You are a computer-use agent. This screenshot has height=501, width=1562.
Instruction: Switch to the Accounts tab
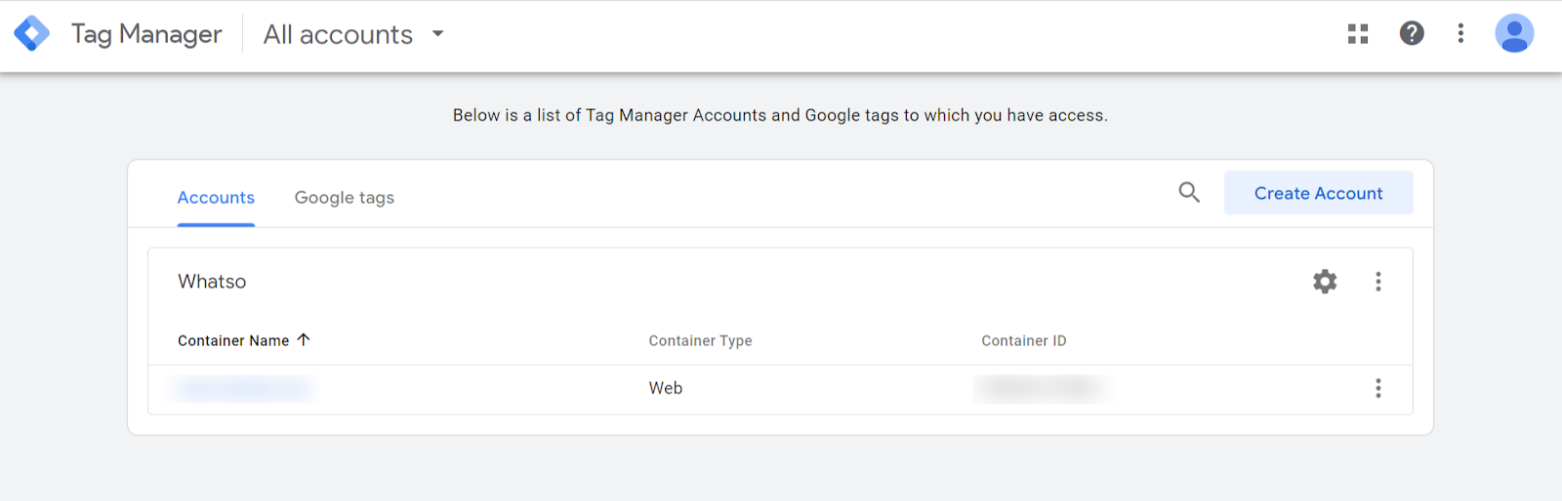pyautogui.click(x=216, y=197)
